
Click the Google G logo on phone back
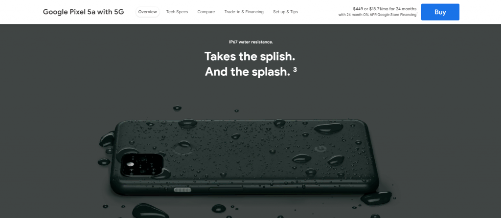(x=319, y=149)
